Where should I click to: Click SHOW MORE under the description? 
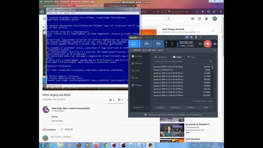click(x=57, y=121)
